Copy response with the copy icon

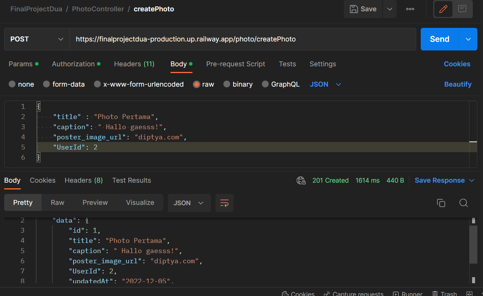441,203
